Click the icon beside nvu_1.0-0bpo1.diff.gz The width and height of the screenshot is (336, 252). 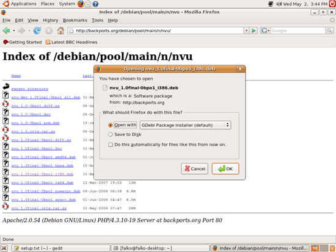5,104
